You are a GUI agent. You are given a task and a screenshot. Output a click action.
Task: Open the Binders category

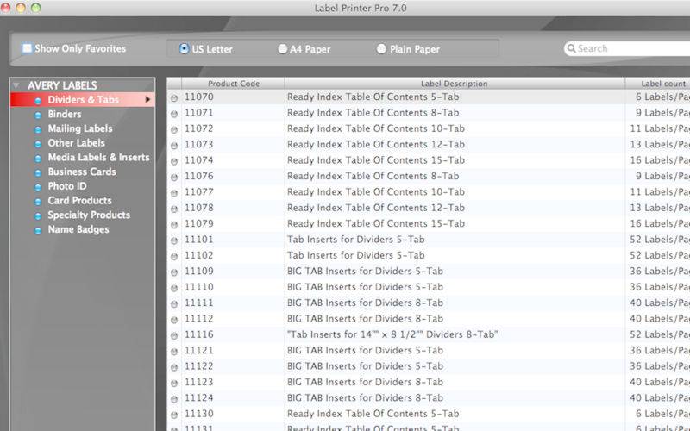point(65,114)
